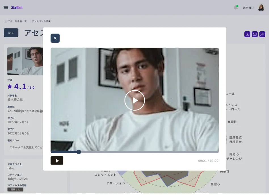Click the 好奇心 chart label

pos(234,154)
